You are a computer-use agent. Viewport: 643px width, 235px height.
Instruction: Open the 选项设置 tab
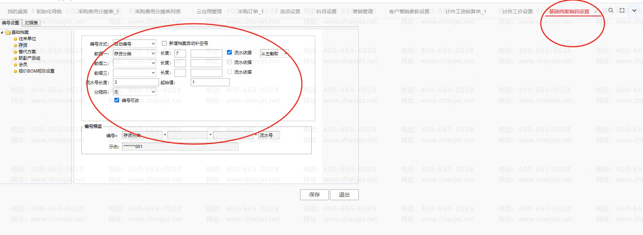pos(290,11)
